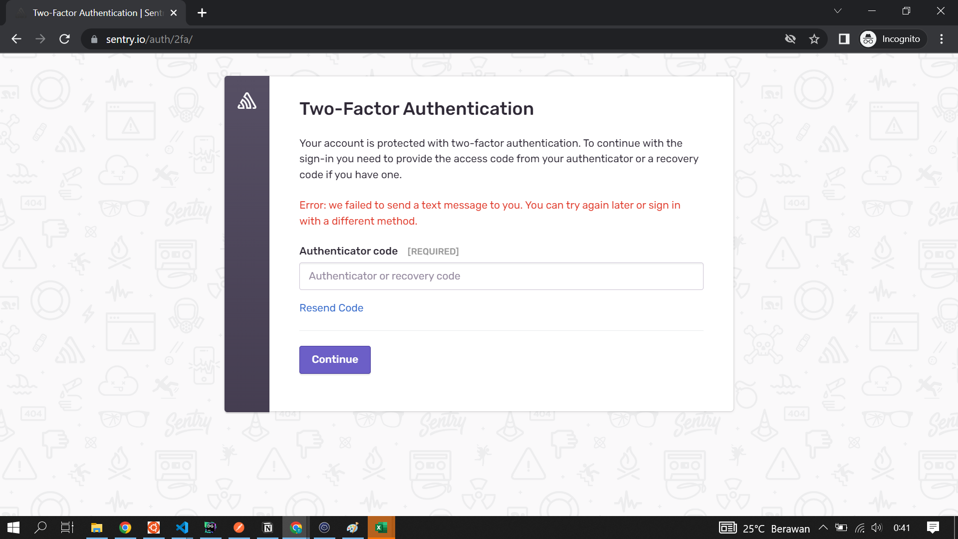958x539 pixels.
Task: Click the Continue button
Action: [x=335, y=359]
